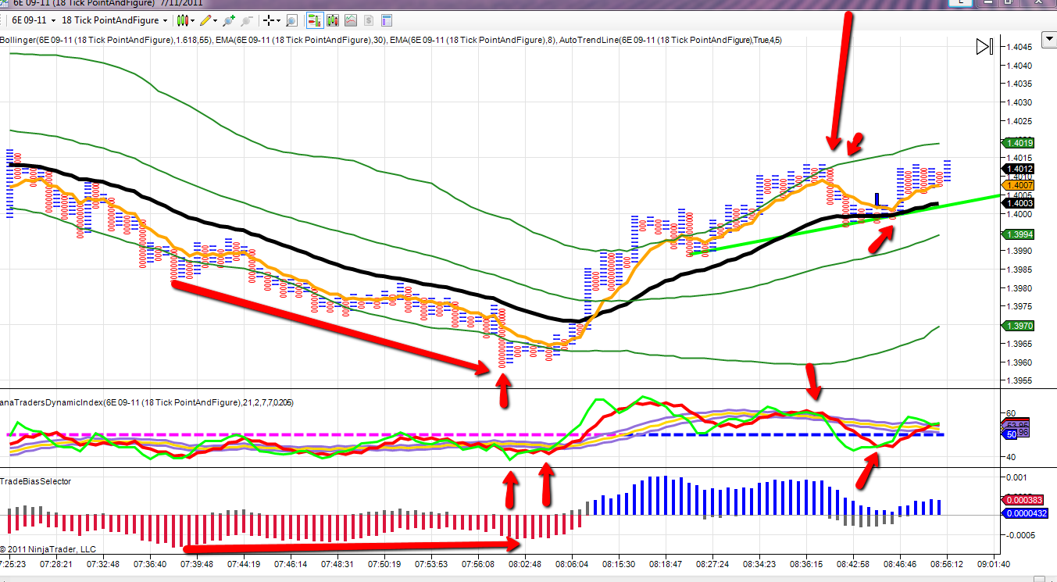Select the pencil drawing tools icon

(205, 20)
